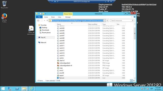163x91 pixels.
Task: Select This PC in navigation pane
Action: pos(43,37)
